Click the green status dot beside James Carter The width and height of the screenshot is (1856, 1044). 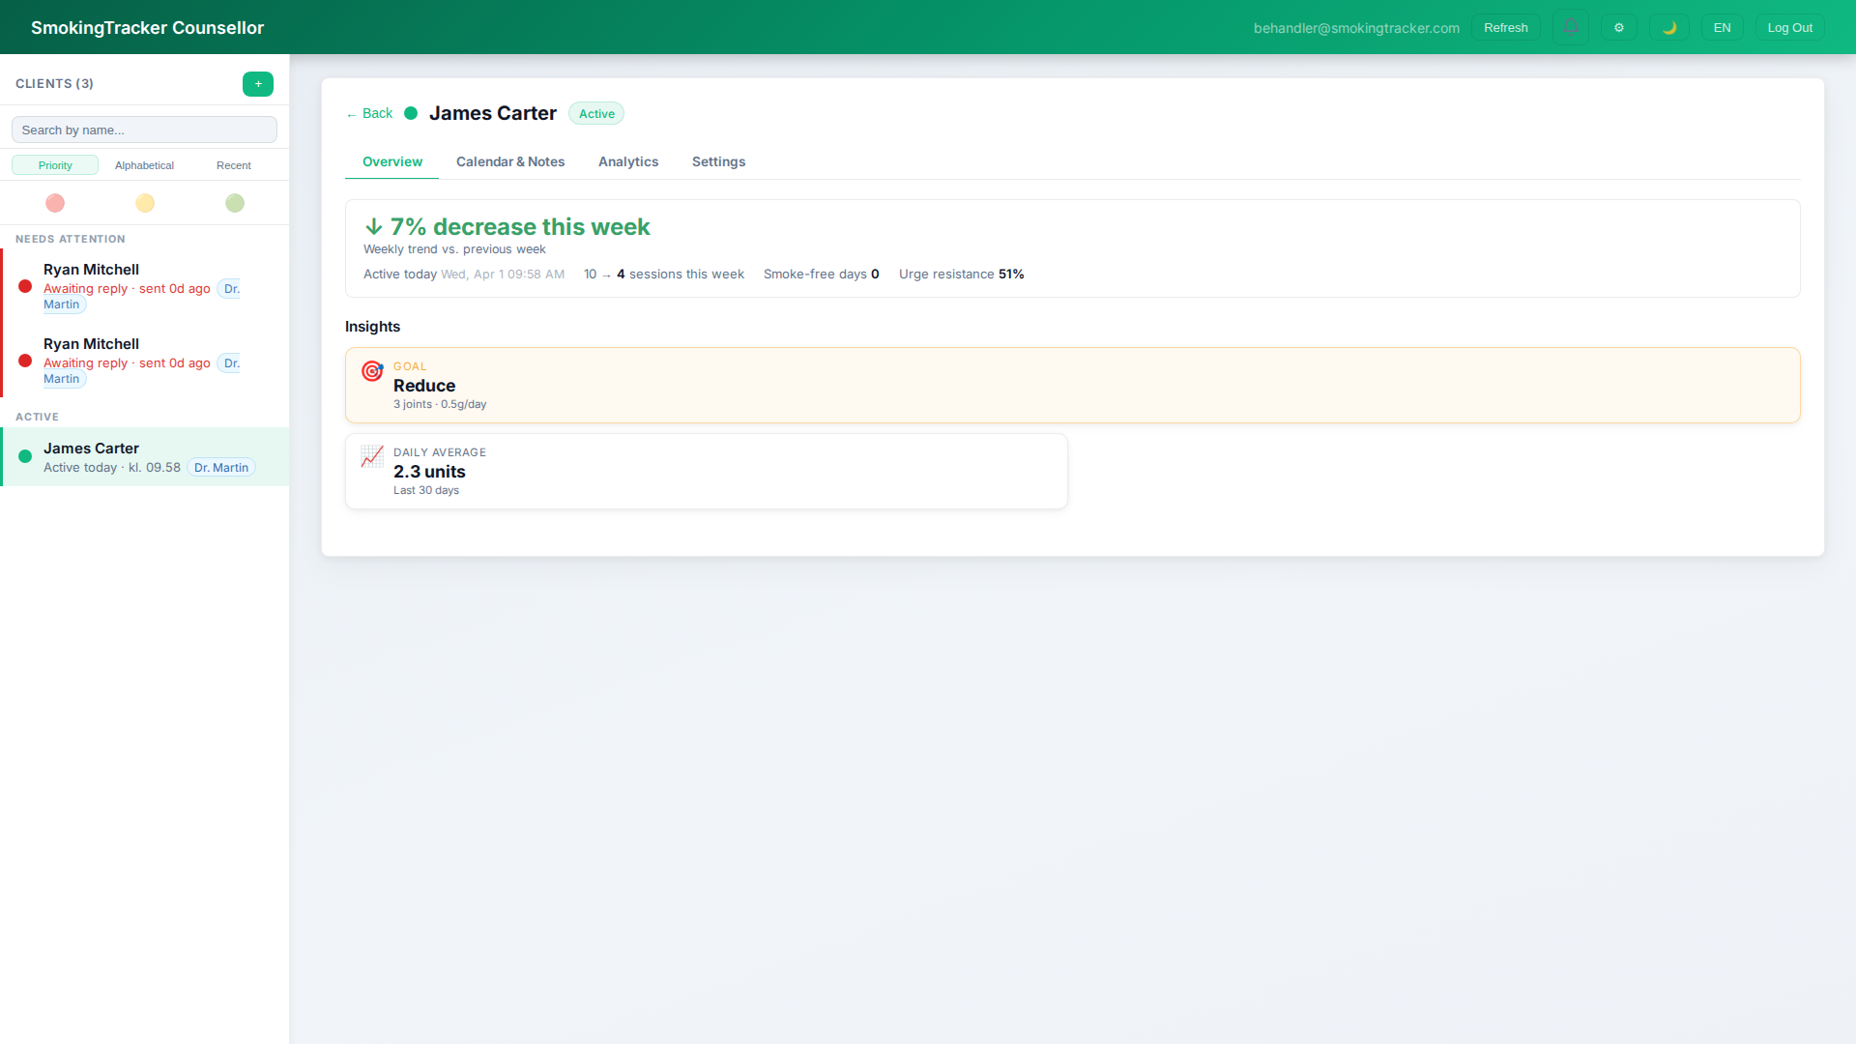[x=411, y=113]
